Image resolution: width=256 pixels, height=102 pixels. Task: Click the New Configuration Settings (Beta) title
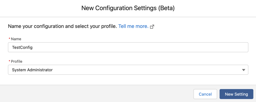click(128, 8)
